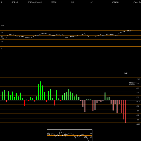The height and width of the screenshot is (141, 141).
Task: Click the -99 label in mini chart
Action: click(x=91, y=134)
